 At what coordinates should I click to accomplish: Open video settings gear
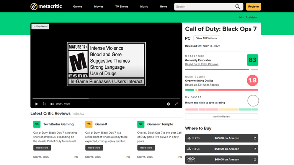[x=168, y=104]
